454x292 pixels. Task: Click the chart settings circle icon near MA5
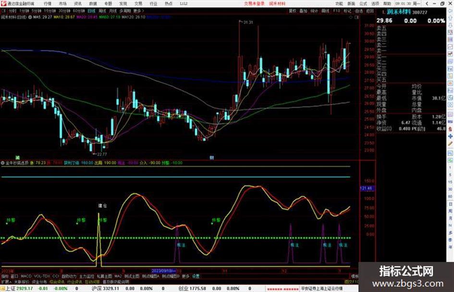(30, 17)
